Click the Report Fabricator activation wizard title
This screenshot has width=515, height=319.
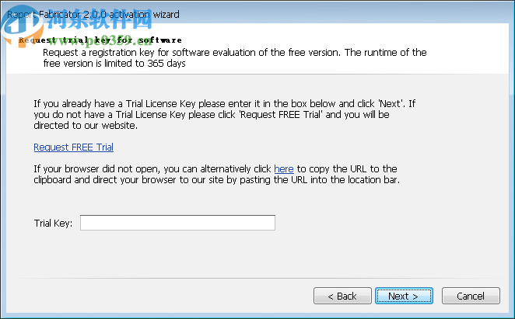(x=93, y=15)
